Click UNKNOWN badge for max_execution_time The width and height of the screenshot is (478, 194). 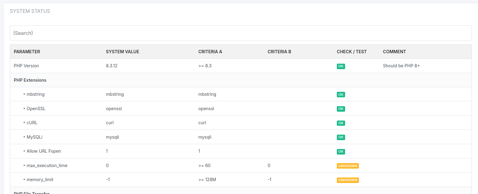click(x=348, y=166)
